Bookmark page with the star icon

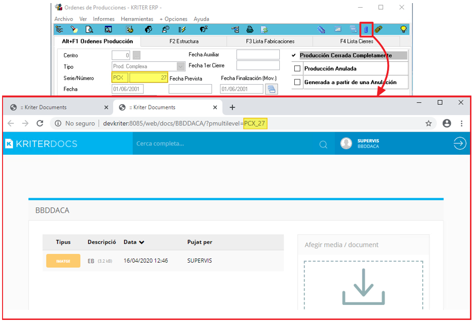pos(429,123)
